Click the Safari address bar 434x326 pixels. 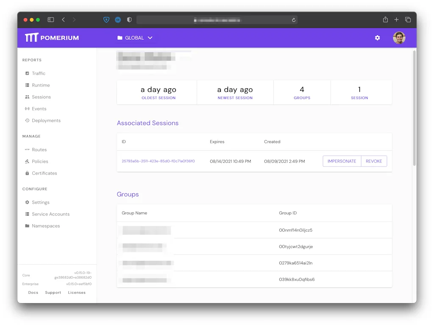pos(217,20)
